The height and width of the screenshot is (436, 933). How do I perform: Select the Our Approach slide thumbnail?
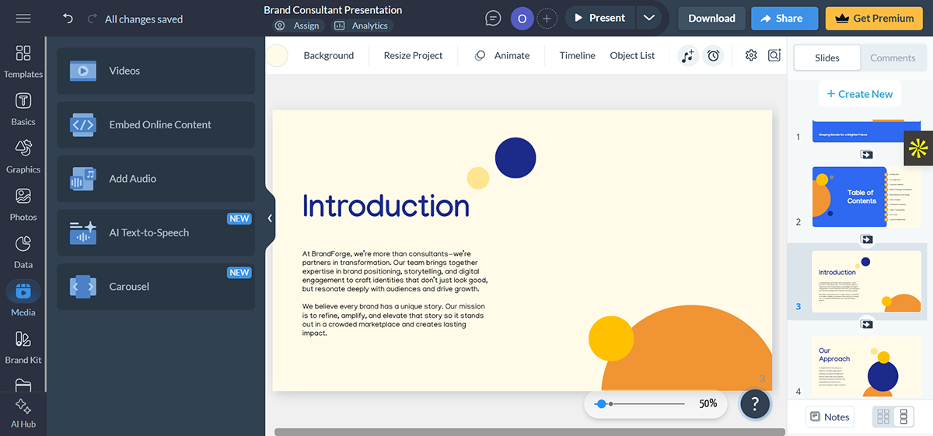pos(866,367)
